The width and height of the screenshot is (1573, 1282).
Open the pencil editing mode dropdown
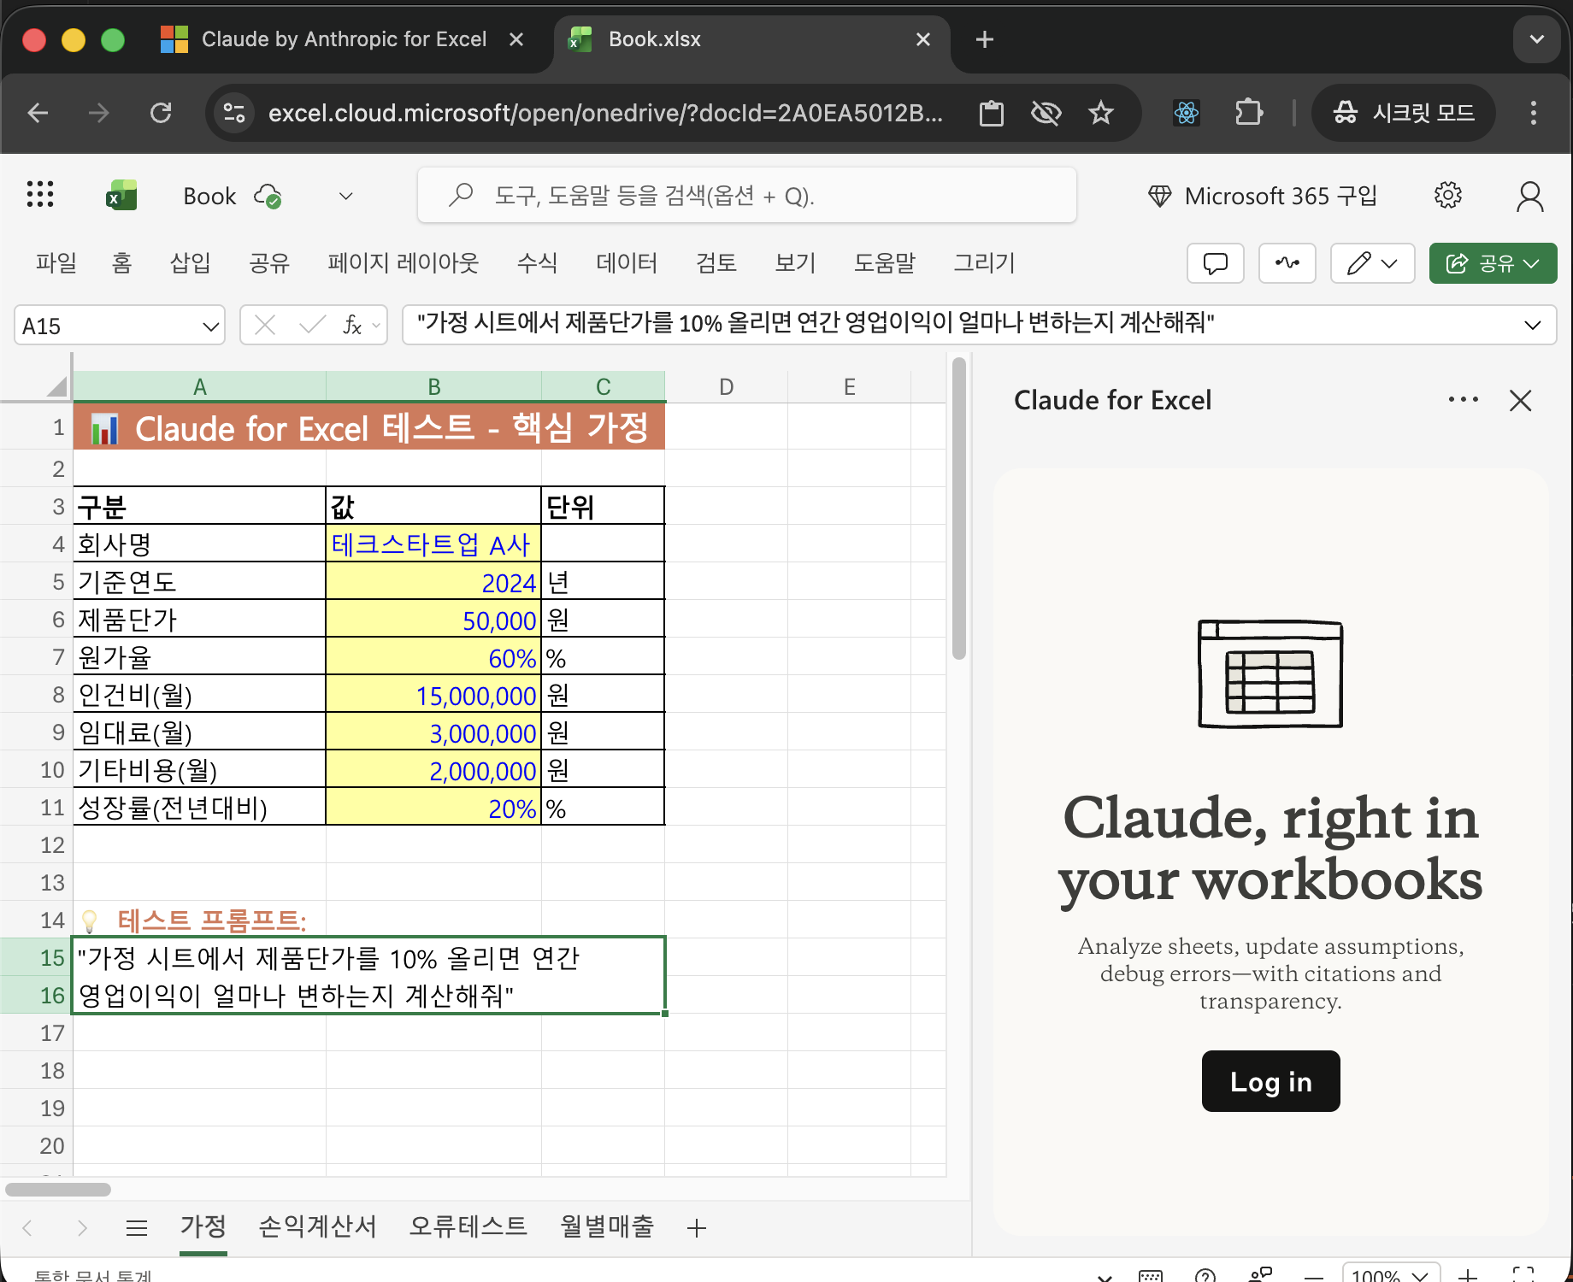pos(1372,263)
